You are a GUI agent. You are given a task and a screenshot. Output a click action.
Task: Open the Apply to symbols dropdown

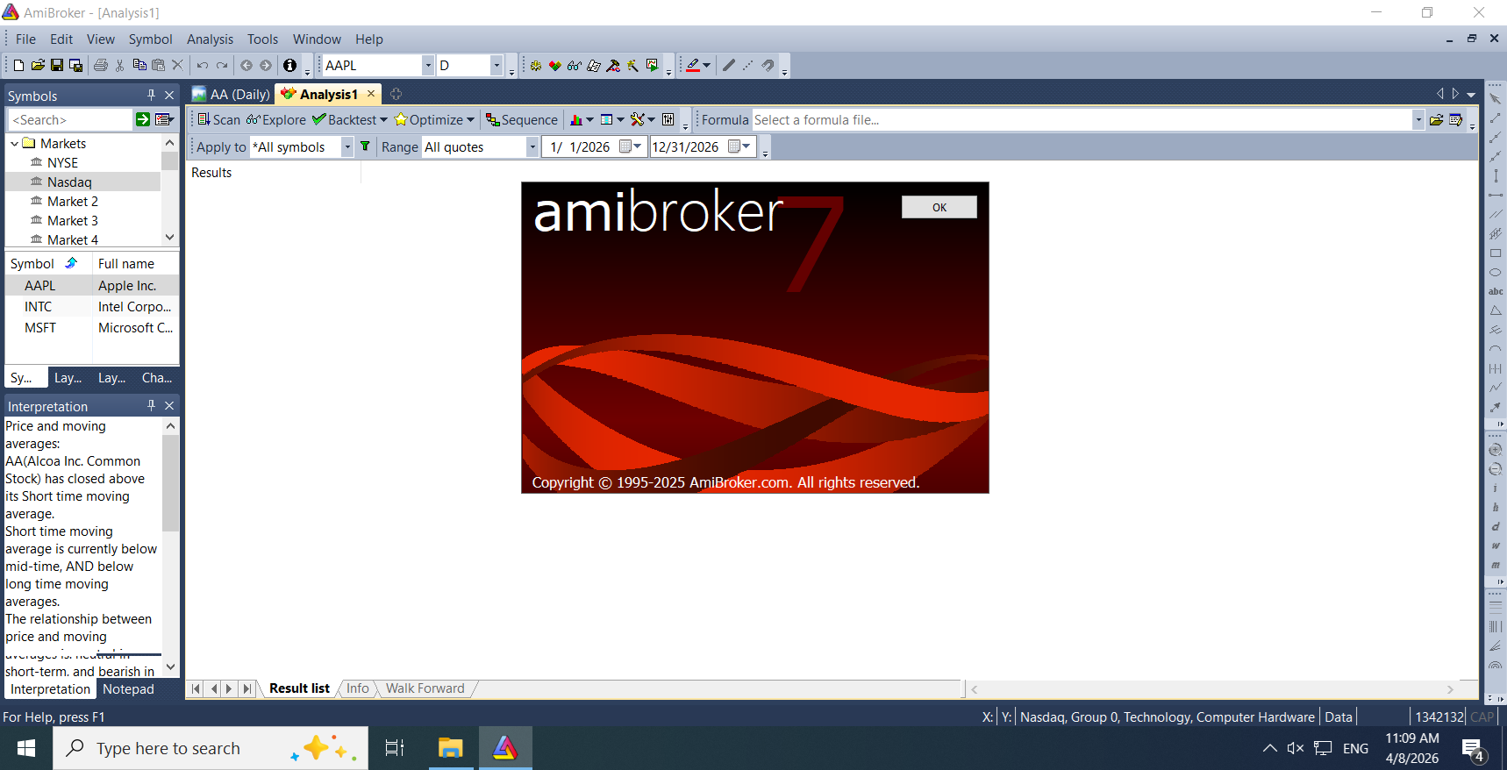[x=347, y=147]
